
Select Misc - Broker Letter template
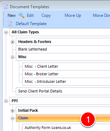[66, 74]
